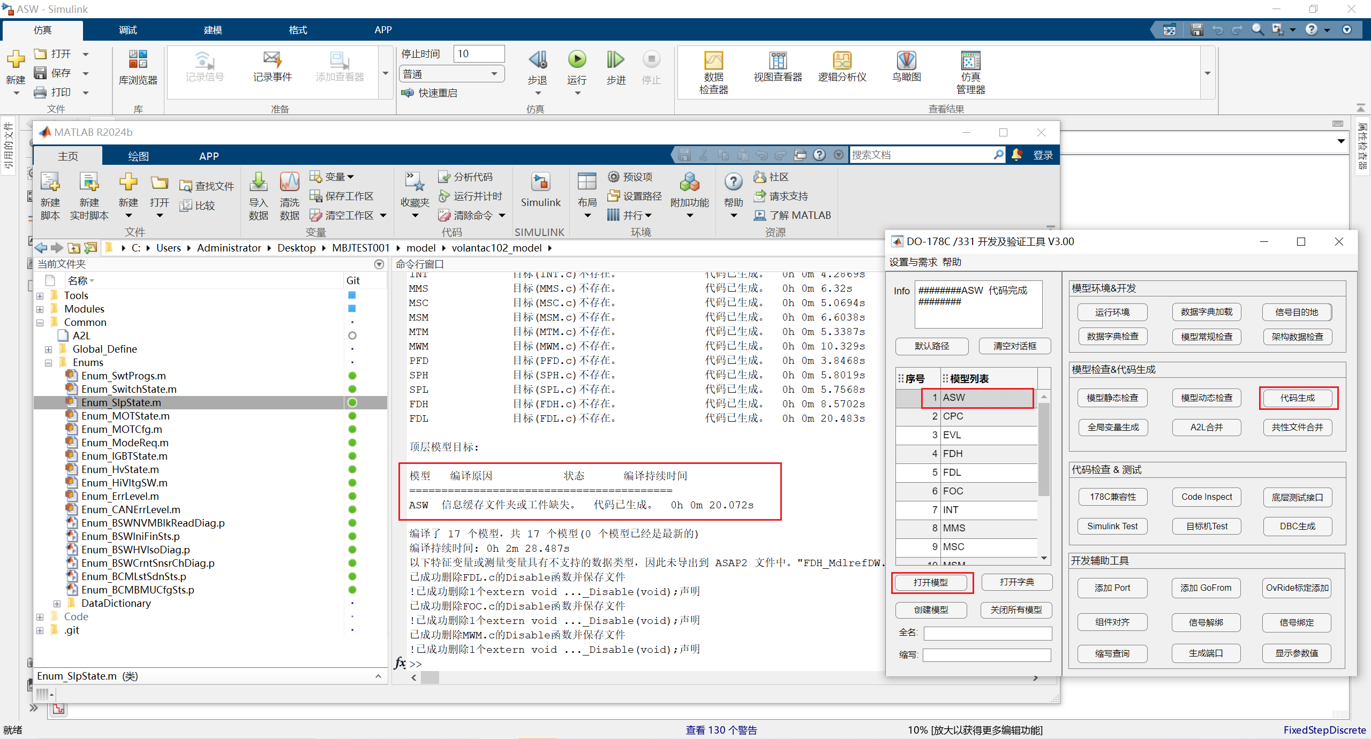Viewport: 1371px width, 739px height.
Task: Expand the Global_Define folder
Action: [49, 349]
